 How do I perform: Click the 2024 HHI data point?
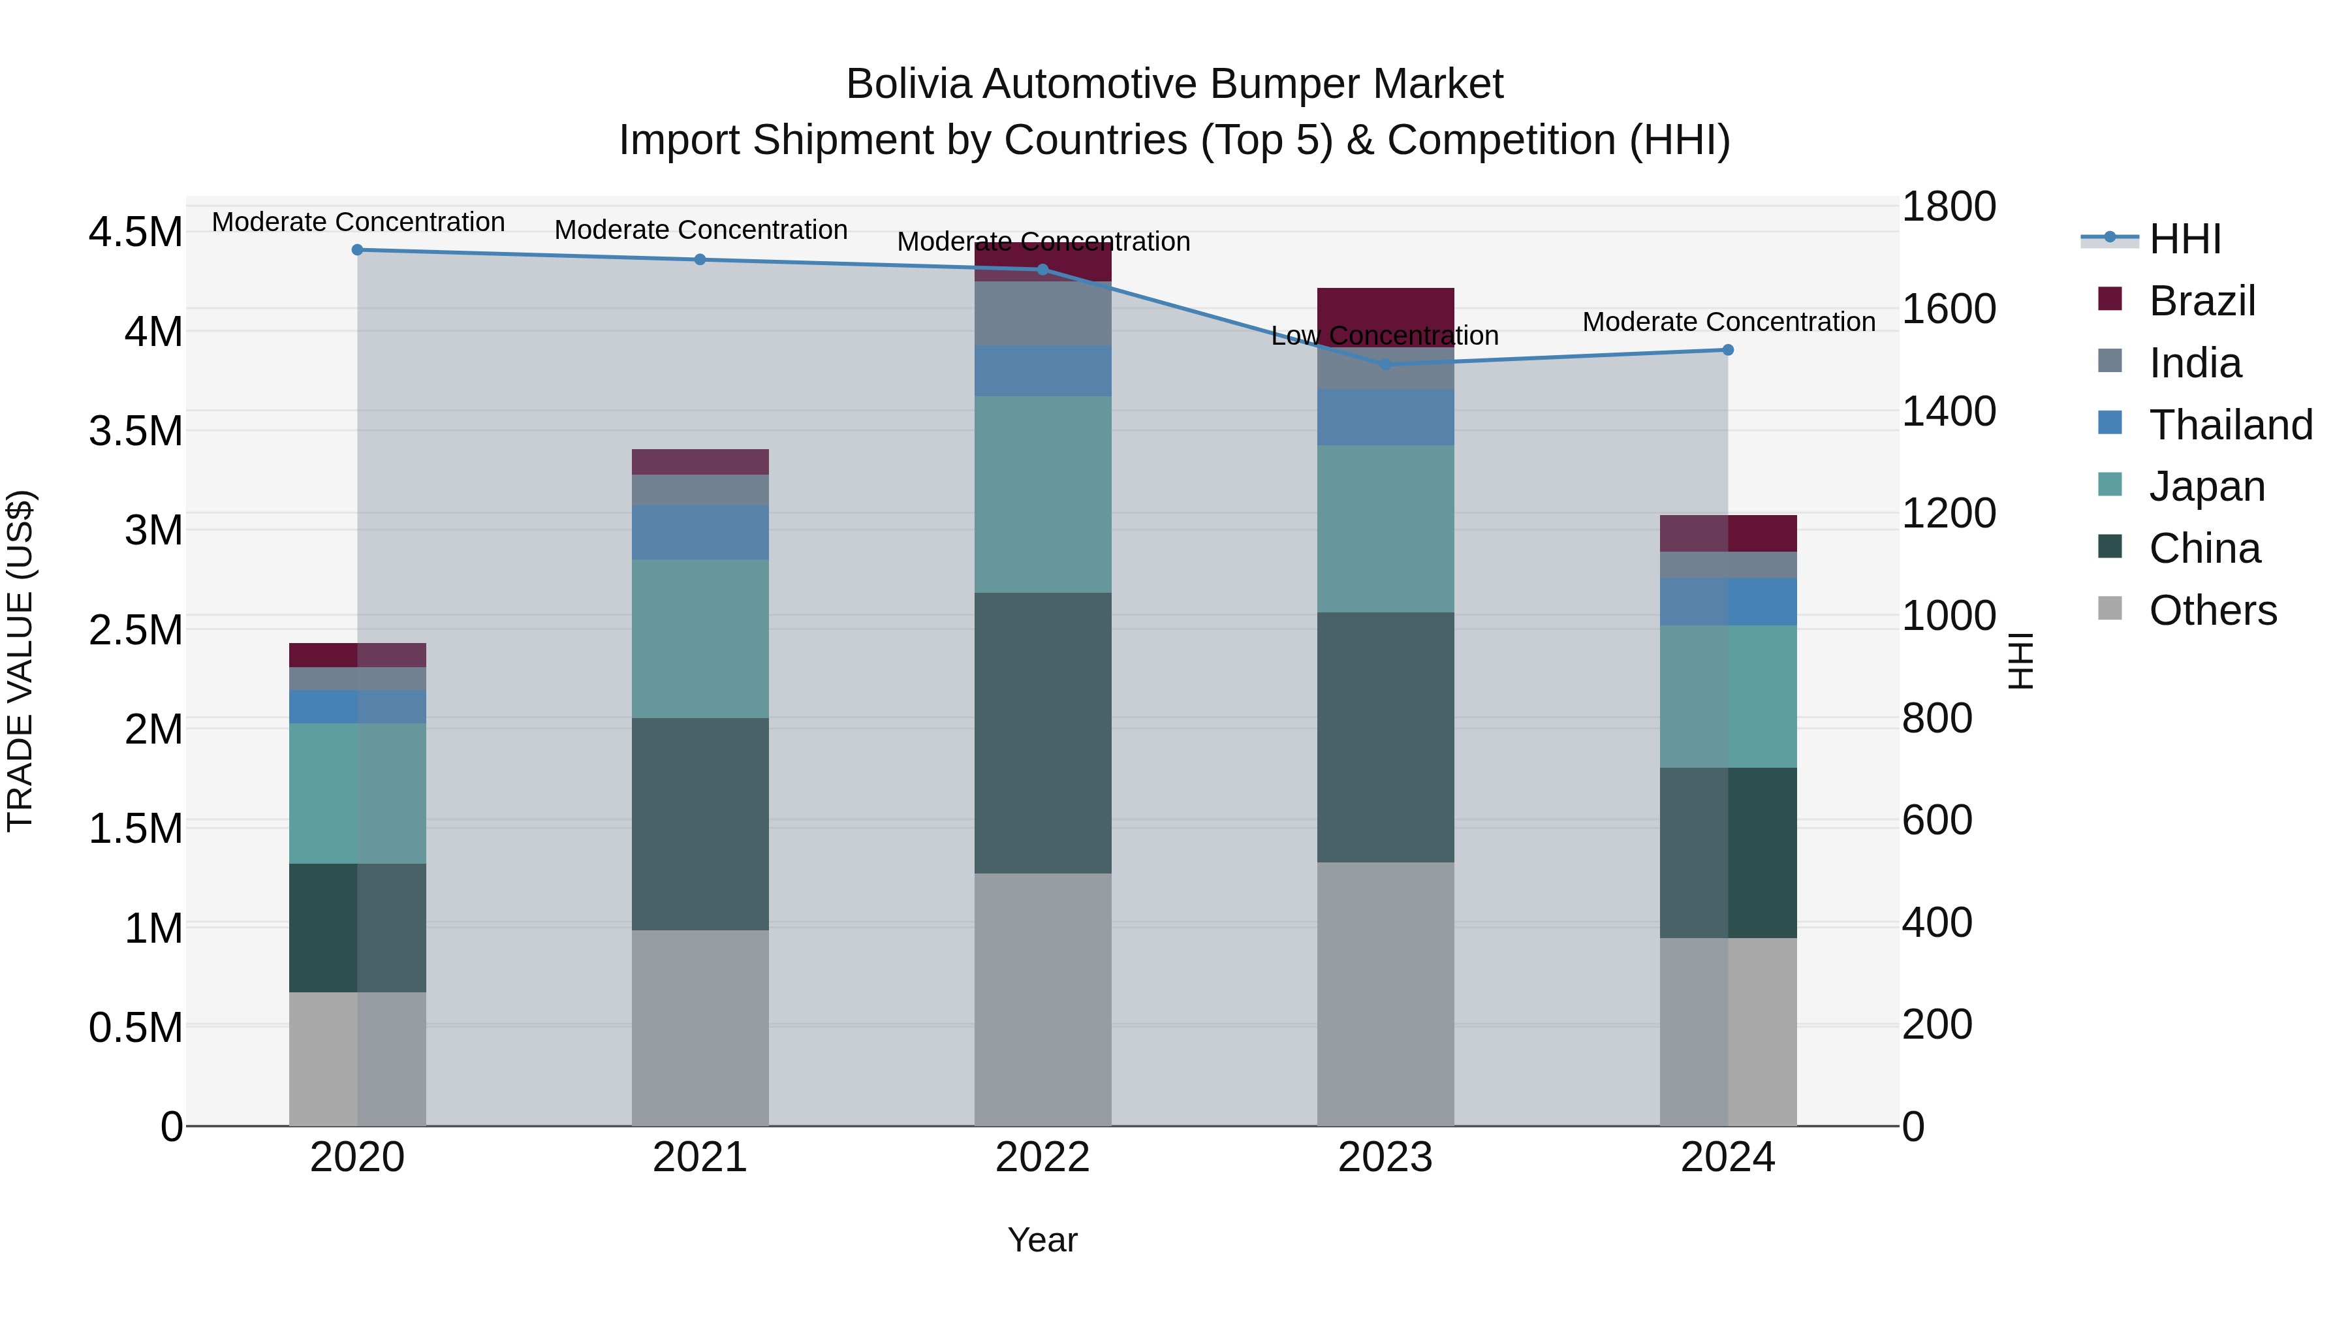1728,351
